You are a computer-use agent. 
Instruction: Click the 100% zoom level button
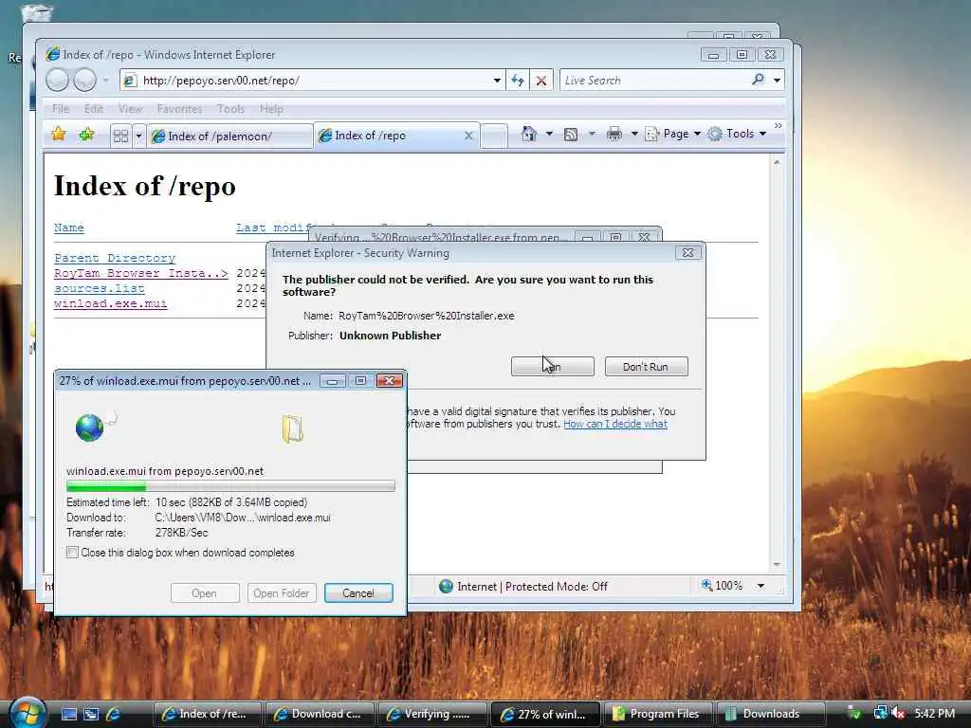point(722,586)
